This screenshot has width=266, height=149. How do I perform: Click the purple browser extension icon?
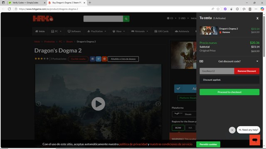click(225, 9)
